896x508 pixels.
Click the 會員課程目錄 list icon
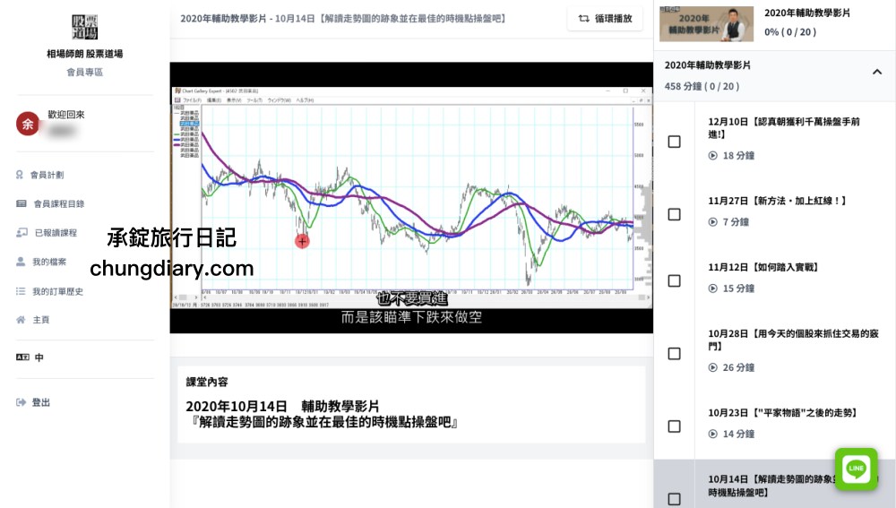click(22, 203)
